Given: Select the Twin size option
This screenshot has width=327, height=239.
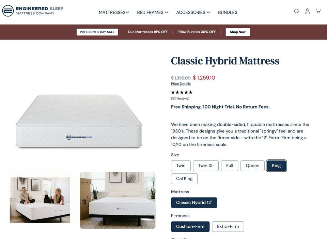Looking at the screenshot, I should [181, 166].
